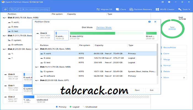Click the Primary legend color swatch

coord(57,107)
